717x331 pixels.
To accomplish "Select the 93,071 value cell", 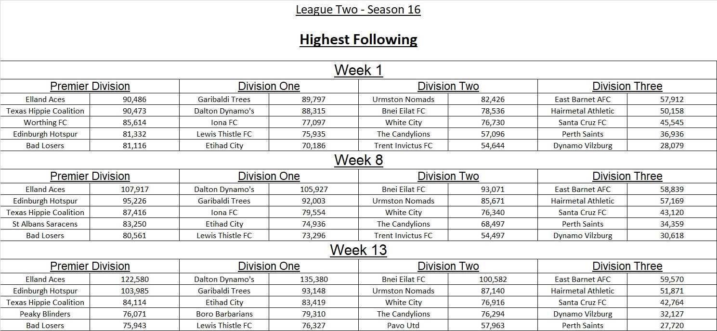I will [x=493, y=190].
